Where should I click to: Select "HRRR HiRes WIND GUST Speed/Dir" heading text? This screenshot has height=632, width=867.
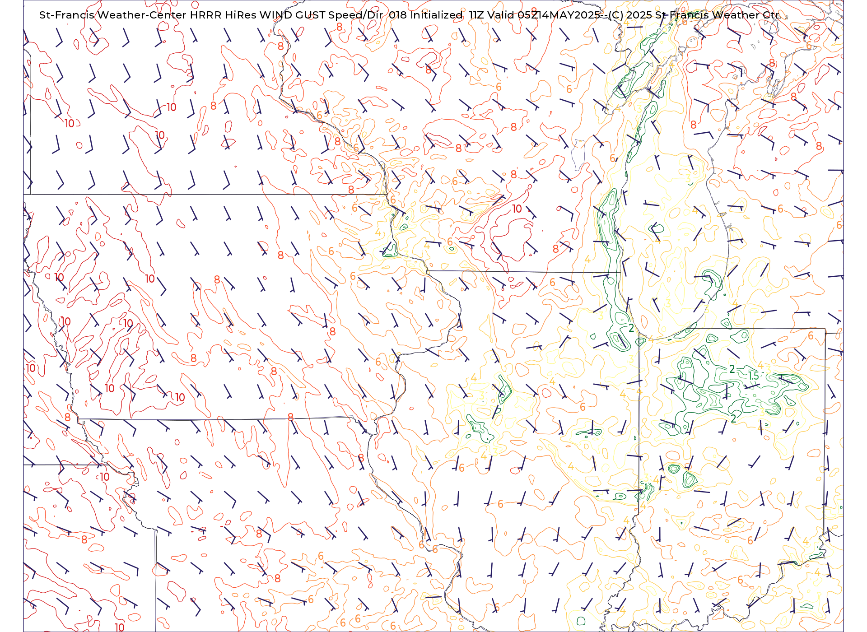(286, 15)
